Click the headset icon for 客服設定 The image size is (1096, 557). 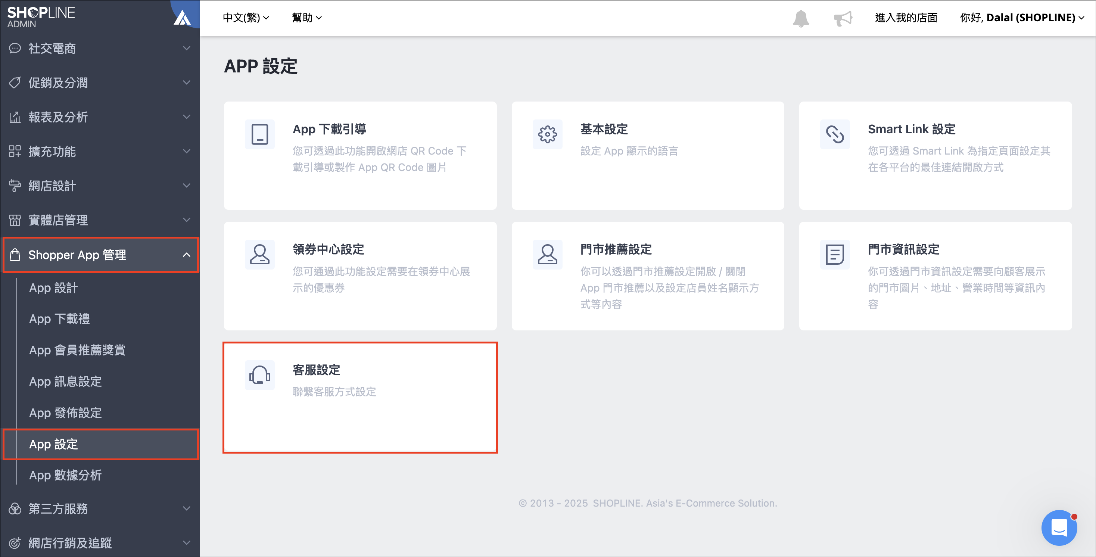click(259, 375)
